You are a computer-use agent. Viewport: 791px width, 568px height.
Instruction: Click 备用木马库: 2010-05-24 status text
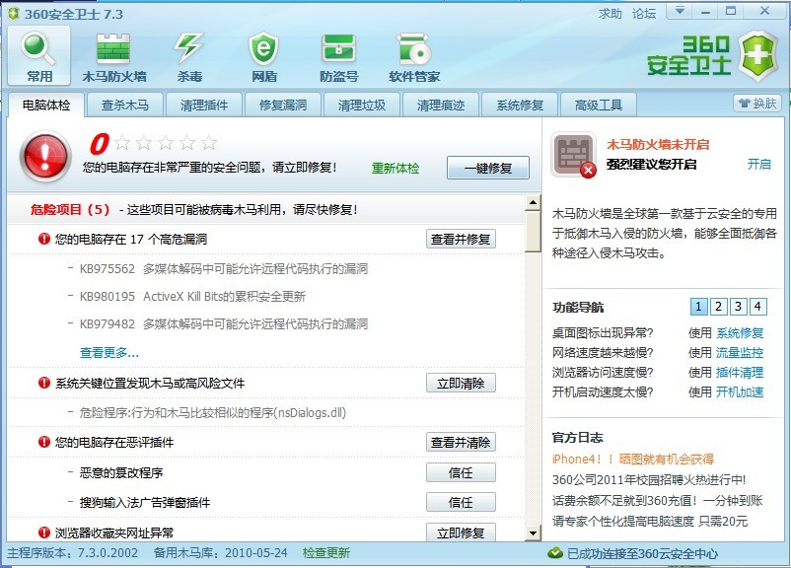click(221, 553)
